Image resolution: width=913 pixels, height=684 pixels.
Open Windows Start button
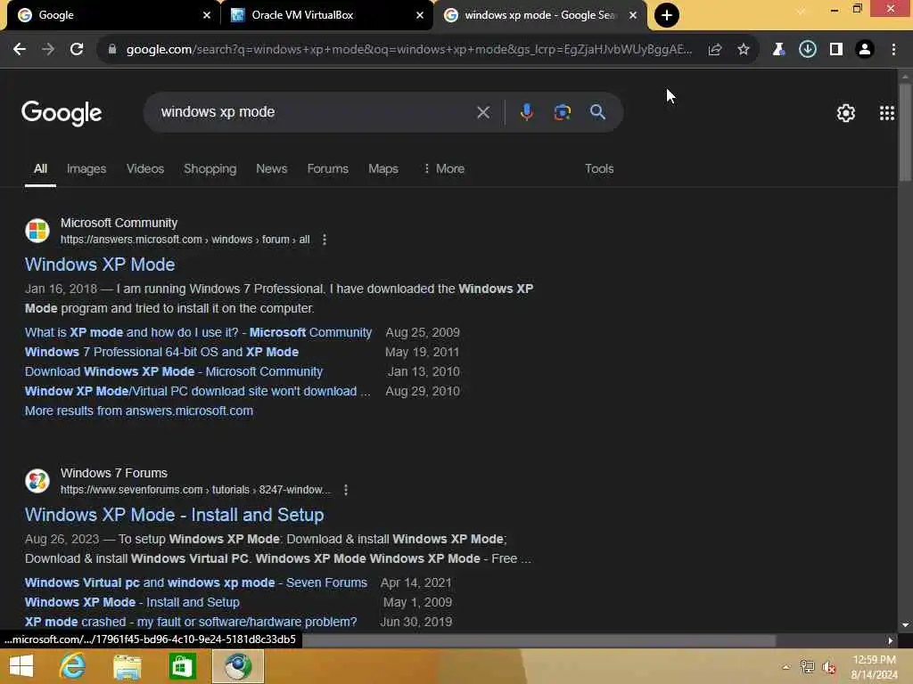tap(21, 666)
